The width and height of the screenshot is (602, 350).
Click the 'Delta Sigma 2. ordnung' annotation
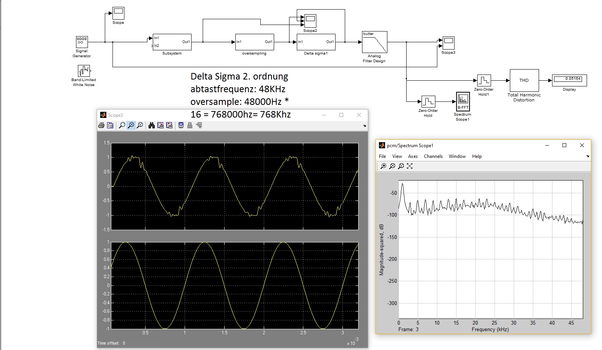[239, 76]
